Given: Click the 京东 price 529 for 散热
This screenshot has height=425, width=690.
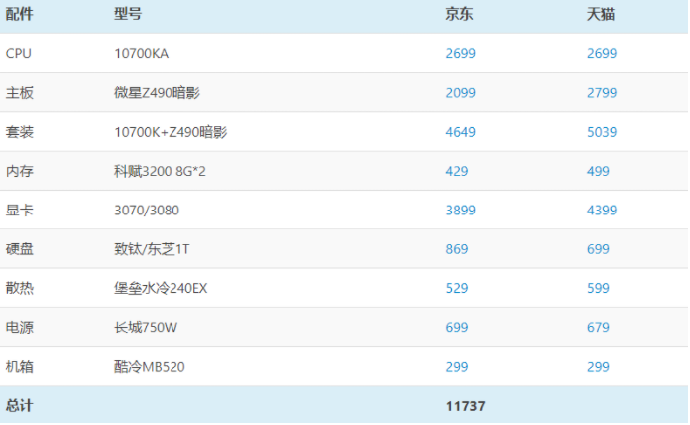Looking at the screenshot, I should (x=457, y=288).
